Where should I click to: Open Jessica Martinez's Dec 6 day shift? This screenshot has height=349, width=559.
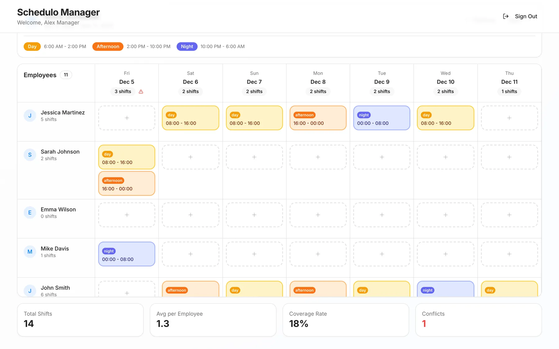(x=190, y=118)
